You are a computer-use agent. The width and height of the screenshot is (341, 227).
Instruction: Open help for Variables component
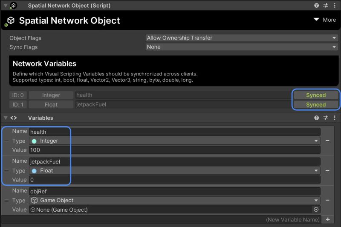(316, 118)
